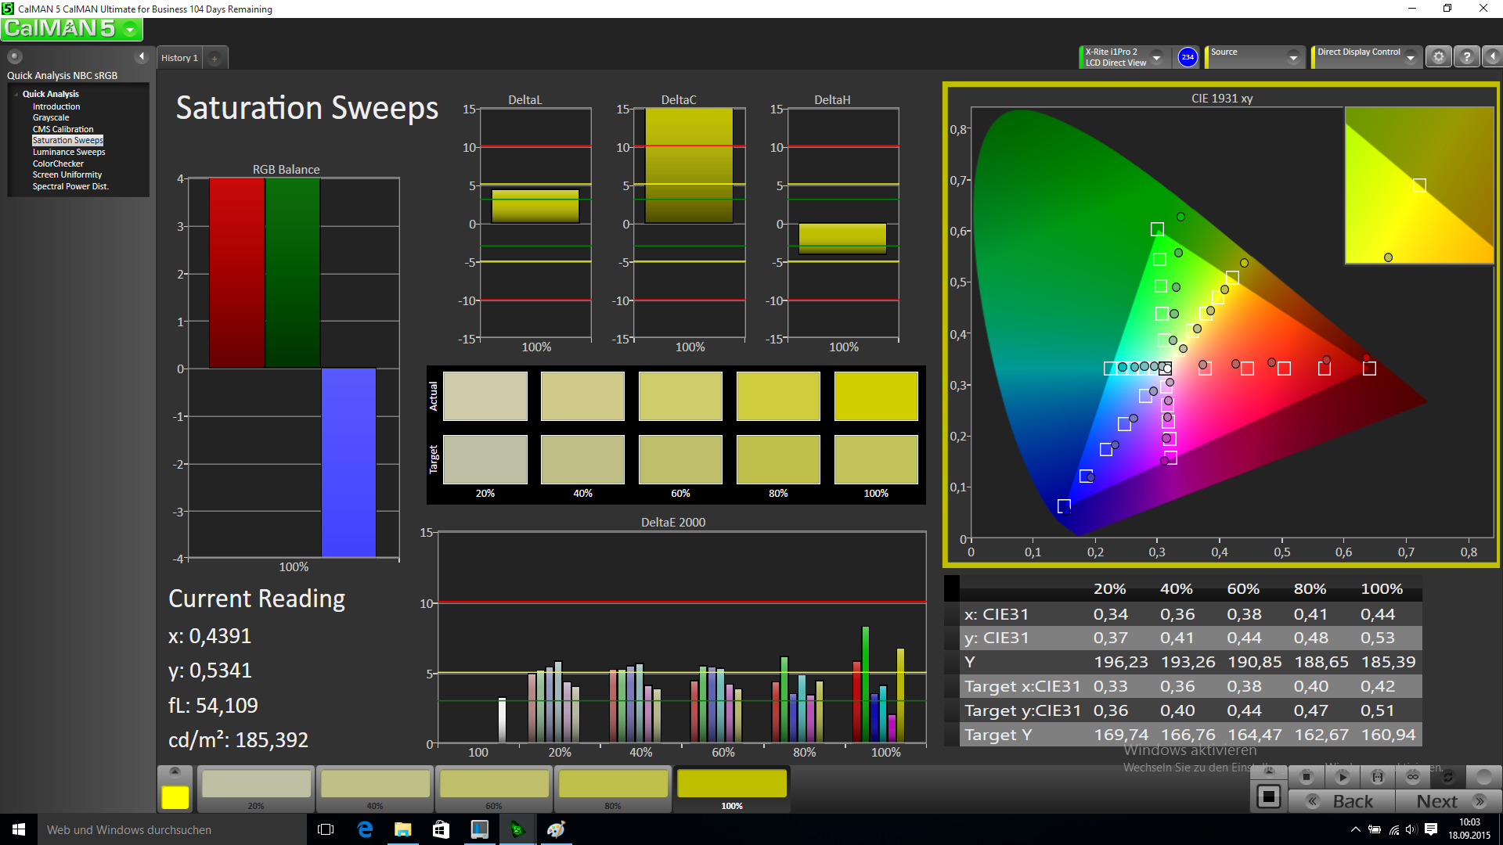Collapse the right panel with arrow icon
The image size is (1503, 845).
tap(1492, 57)
